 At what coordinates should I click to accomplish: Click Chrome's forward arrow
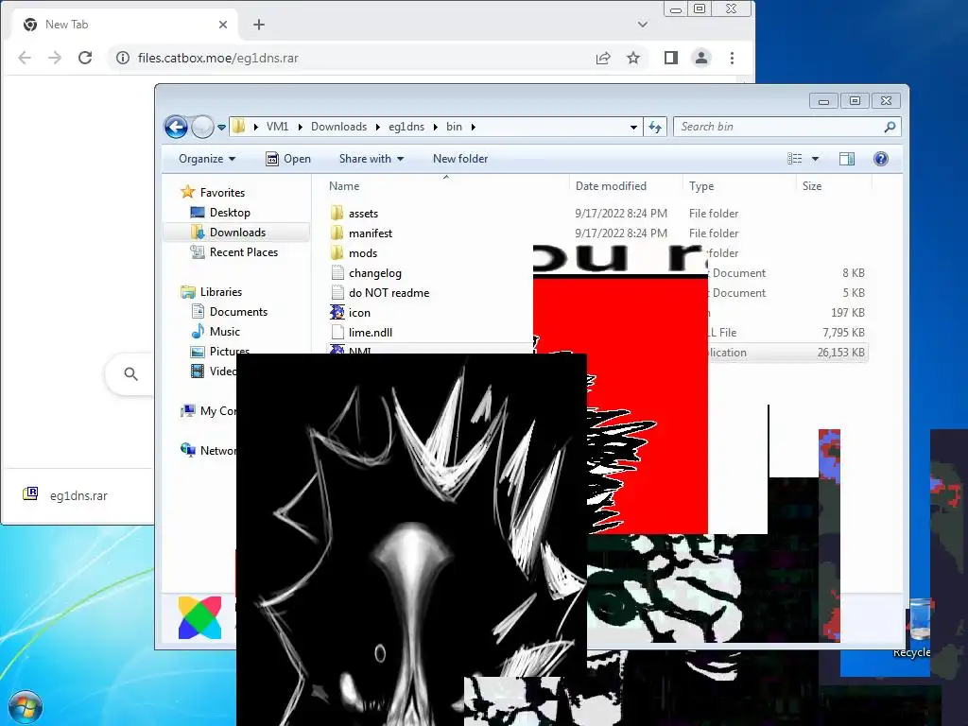(x=55, y=58)
